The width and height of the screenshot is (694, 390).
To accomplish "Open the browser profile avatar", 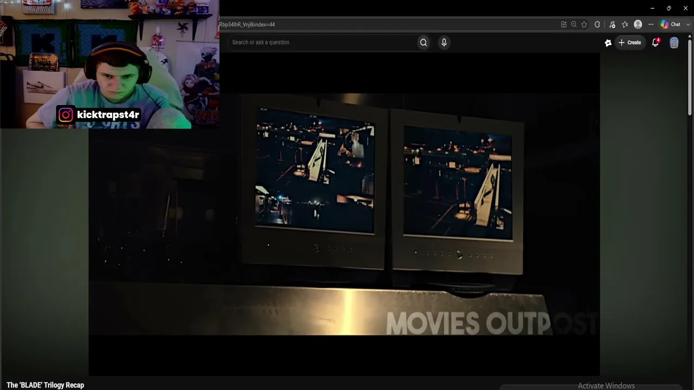I will tap(638, 24).
